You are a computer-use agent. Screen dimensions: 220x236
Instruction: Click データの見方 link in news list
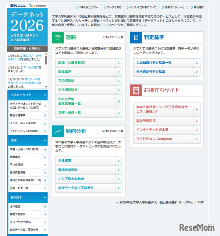pyautogui.click(x=31, y=67)
